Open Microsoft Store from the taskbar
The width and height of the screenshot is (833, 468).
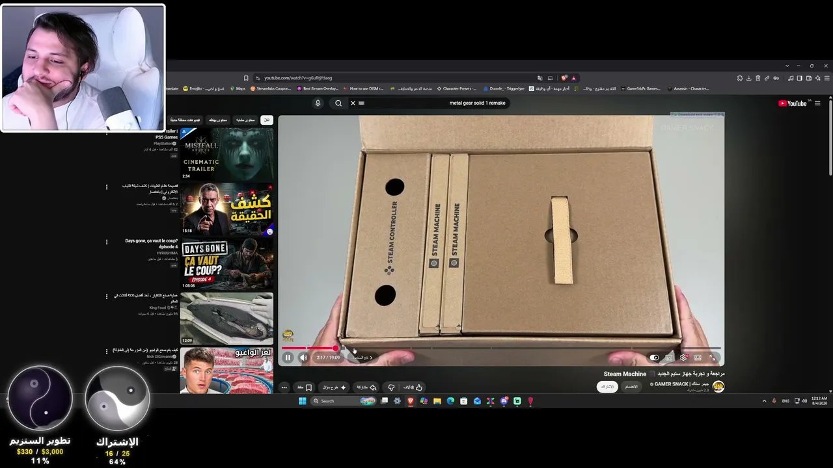click(464, 401)
